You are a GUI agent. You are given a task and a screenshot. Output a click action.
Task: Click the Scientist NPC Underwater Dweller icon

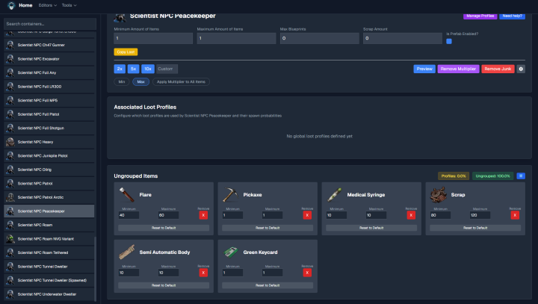10,294
